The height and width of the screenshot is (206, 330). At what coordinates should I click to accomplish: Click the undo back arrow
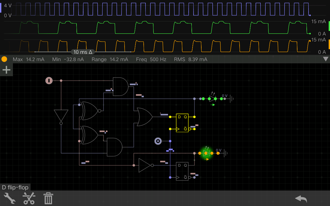click(x=301, y=198)
